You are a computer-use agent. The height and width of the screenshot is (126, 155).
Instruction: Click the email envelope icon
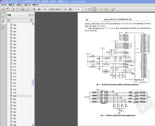(27, 9)
